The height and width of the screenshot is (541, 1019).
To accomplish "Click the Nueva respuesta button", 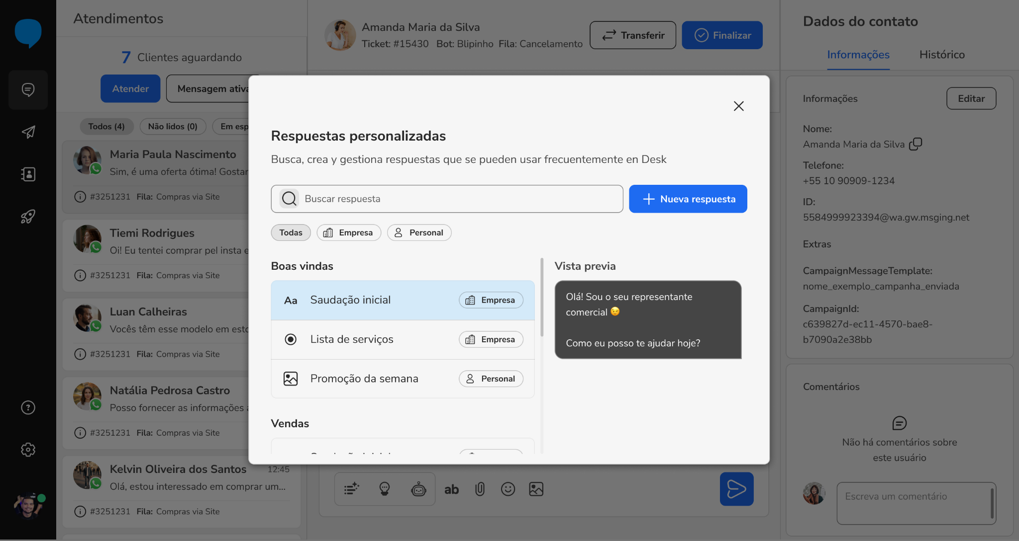I will point(688,199).
